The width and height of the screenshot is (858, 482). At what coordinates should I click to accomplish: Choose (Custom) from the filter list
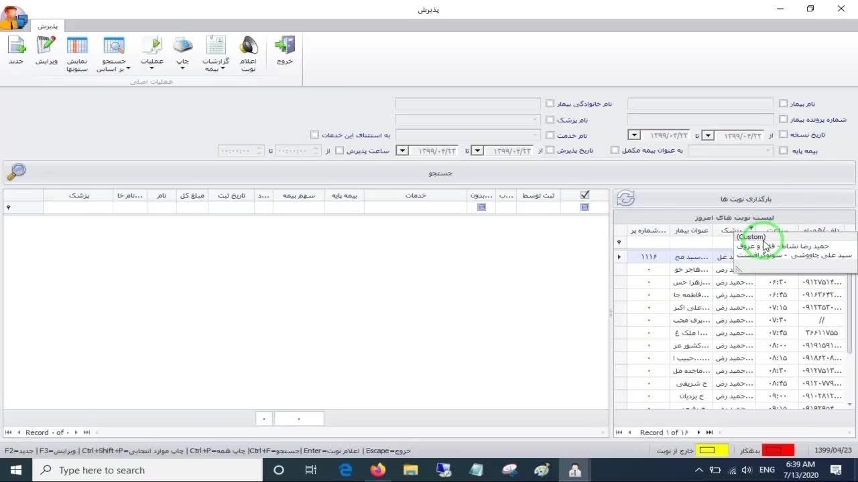[x=750, y=237]
